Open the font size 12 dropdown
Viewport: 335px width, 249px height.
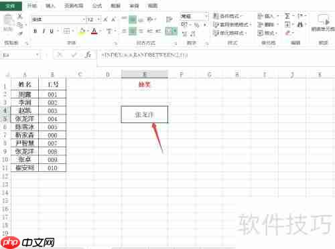[x=98, y=19]
